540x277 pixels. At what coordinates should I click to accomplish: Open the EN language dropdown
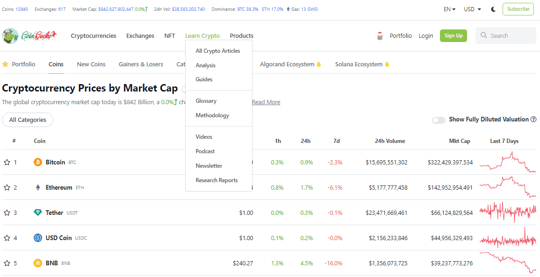pos(449,9)
